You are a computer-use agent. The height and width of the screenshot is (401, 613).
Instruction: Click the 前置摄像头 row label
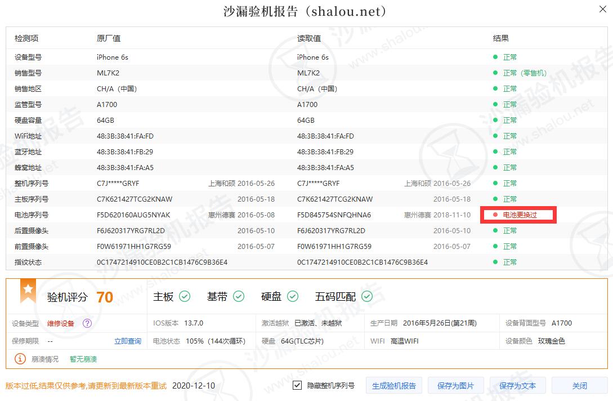(32, 247)
